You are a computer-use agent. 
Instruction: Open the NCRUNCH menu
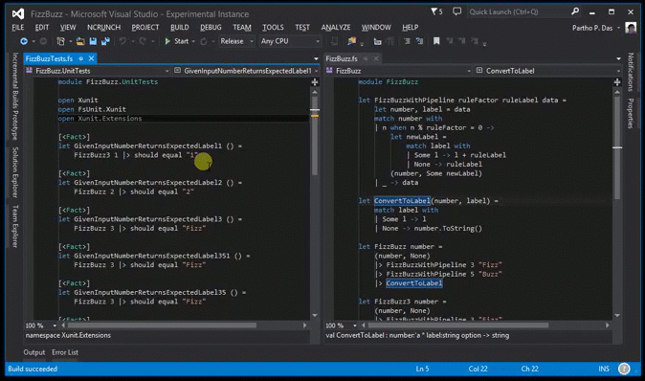103,27
